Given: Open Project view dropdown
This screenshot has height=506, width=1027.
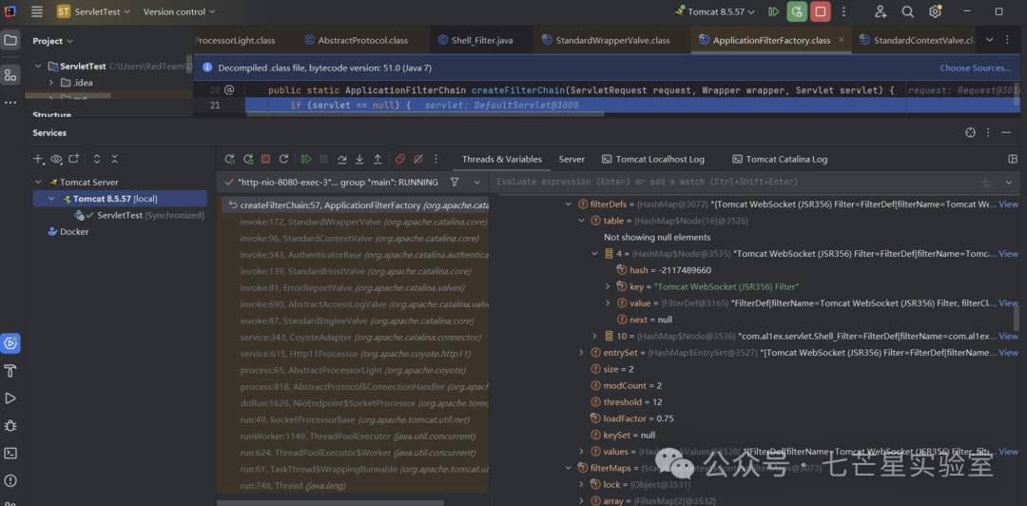Looking at the screenshot, I should click(53, 41).
